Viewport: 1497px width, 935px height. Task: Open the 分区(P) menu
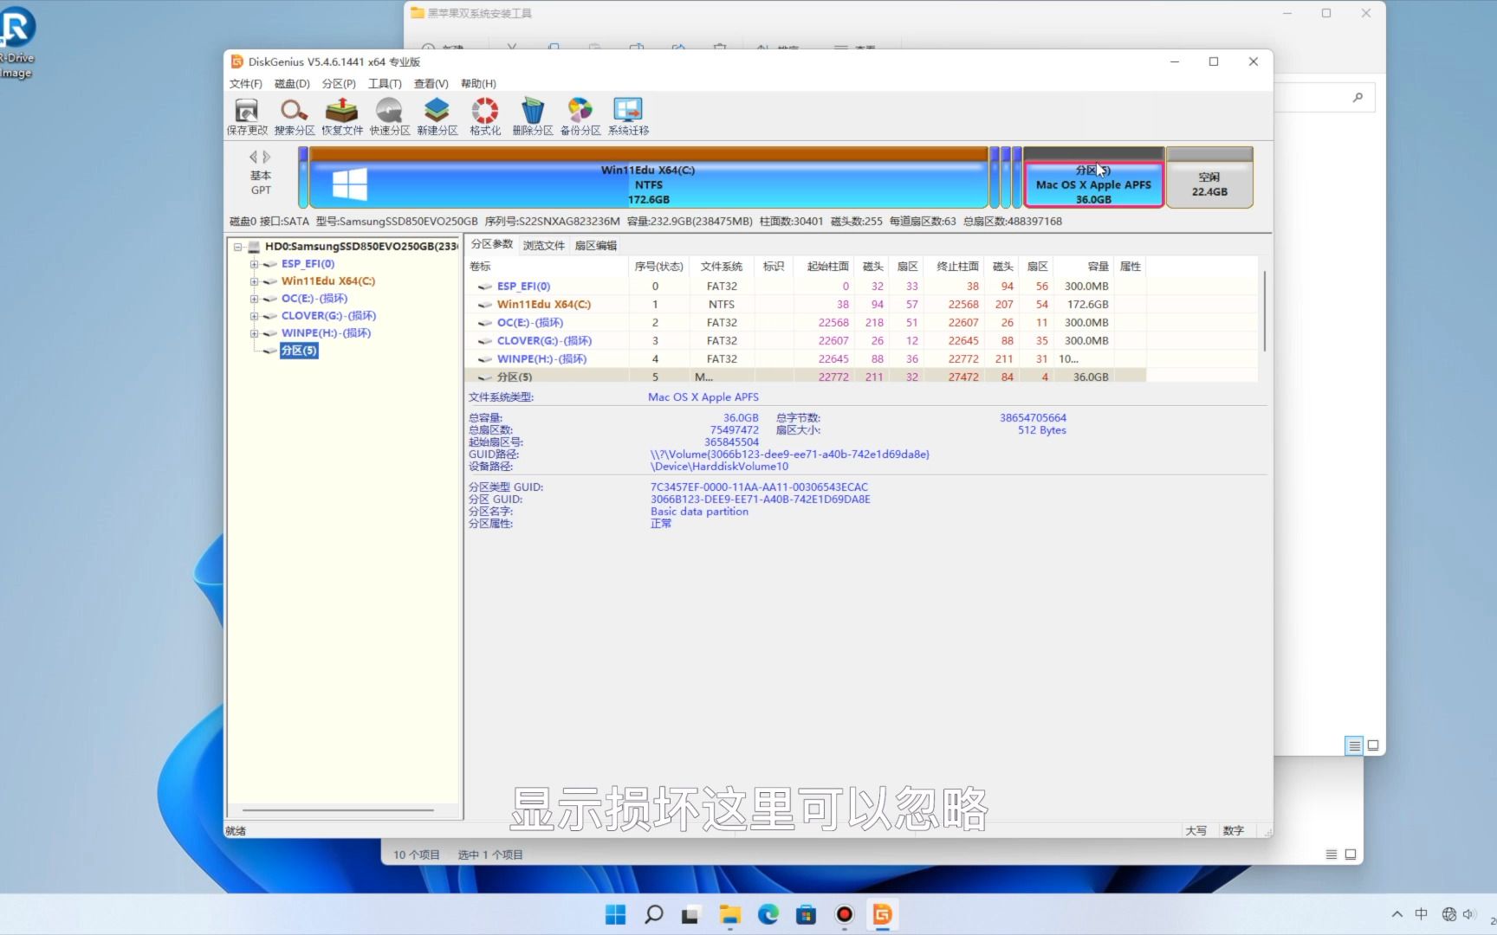click(x=339, y=84)
